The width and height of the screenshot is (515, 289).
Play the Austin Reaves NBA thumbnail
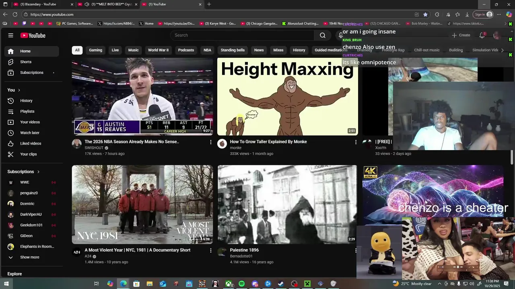coord(142,97)
